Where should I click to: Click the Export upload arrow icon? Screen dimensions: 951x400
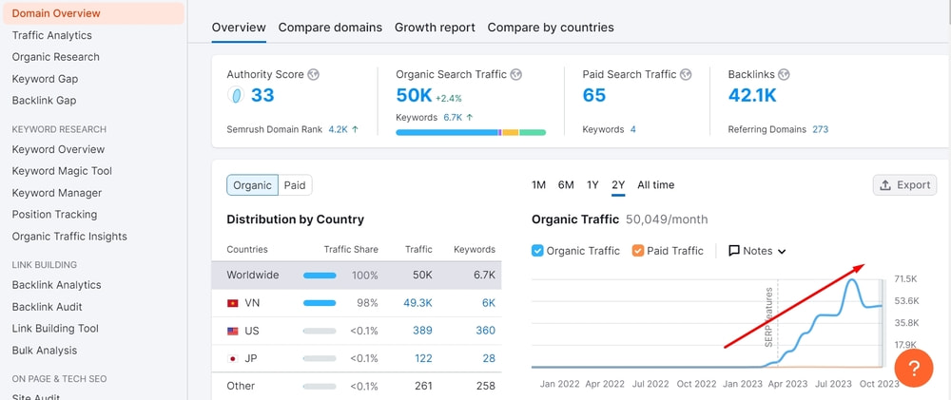(885, 185)
